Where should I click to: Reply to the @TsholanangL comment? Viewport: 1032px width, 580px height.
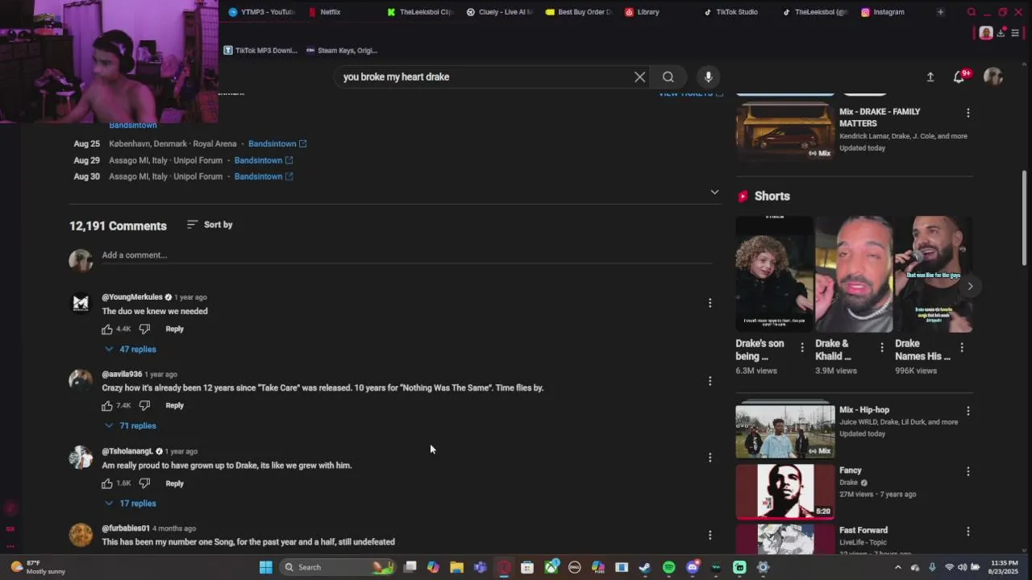point(174,483)
